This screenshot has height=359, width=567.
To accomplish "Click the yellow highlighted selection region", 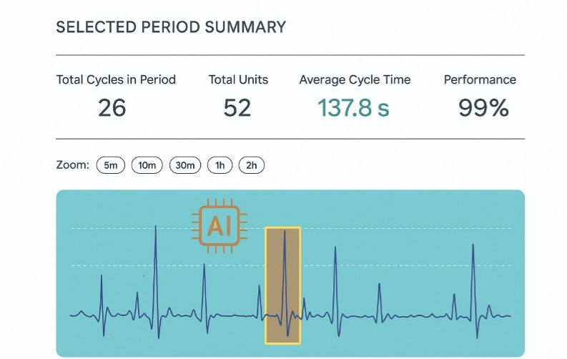I will [283, 285].
